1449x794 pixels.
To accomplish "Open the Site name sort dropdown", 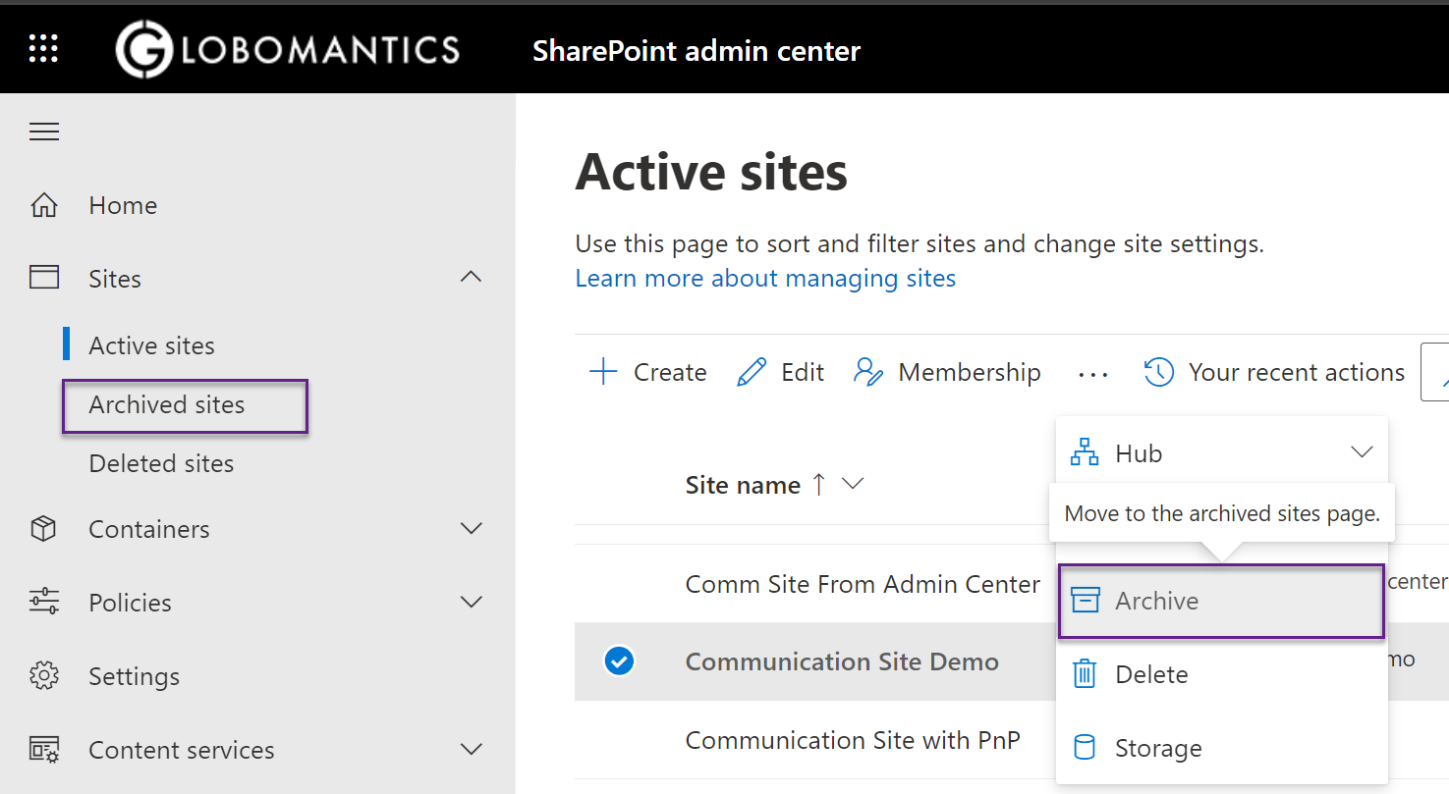I will tap(853, 483).
